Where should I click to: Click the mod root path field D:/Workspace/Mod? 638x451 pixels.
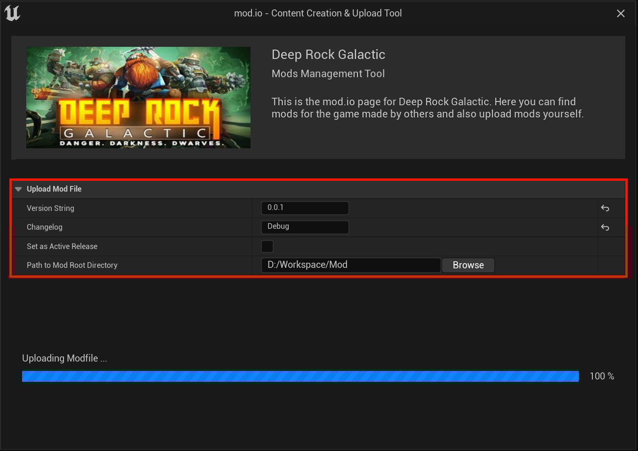coord(351,265)
